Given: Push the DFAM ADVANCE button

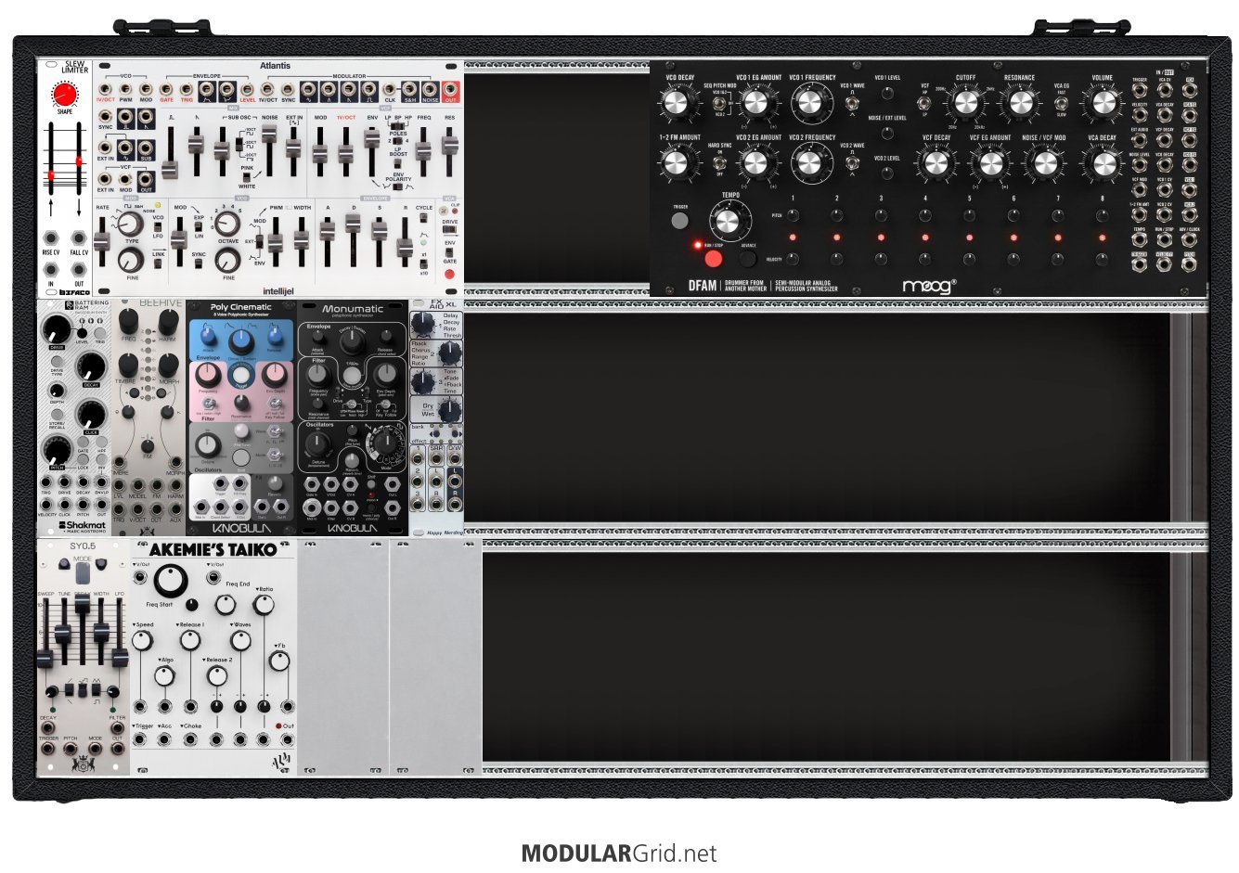Looking at the screenshot, I should 747,259.
